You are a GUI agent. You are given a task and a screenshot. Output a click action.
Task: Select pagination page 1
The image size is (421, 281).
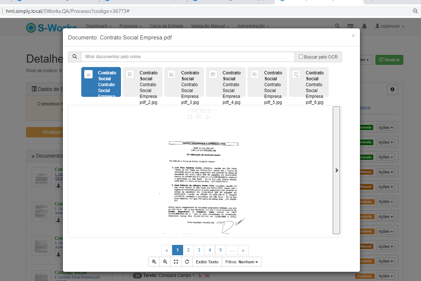tap(178, 250)
